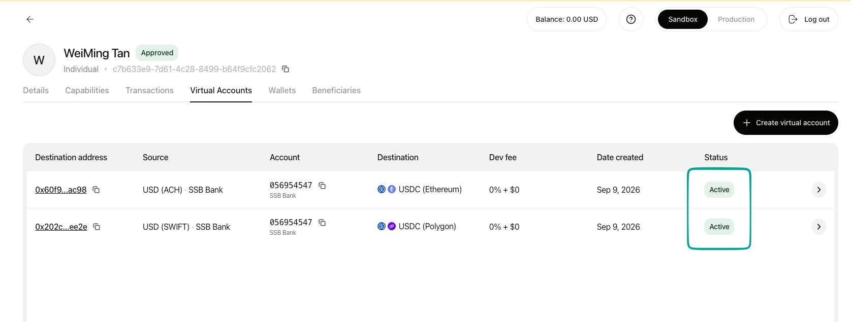Click USD (ACH) · SSB Bank cell

[183, 190]
